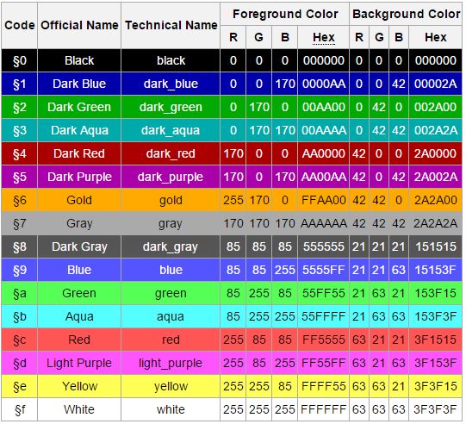The width and height of the screenshot is (466, 424).
Task: Click the §0 Black code cell
Action: tap(20, 60)
